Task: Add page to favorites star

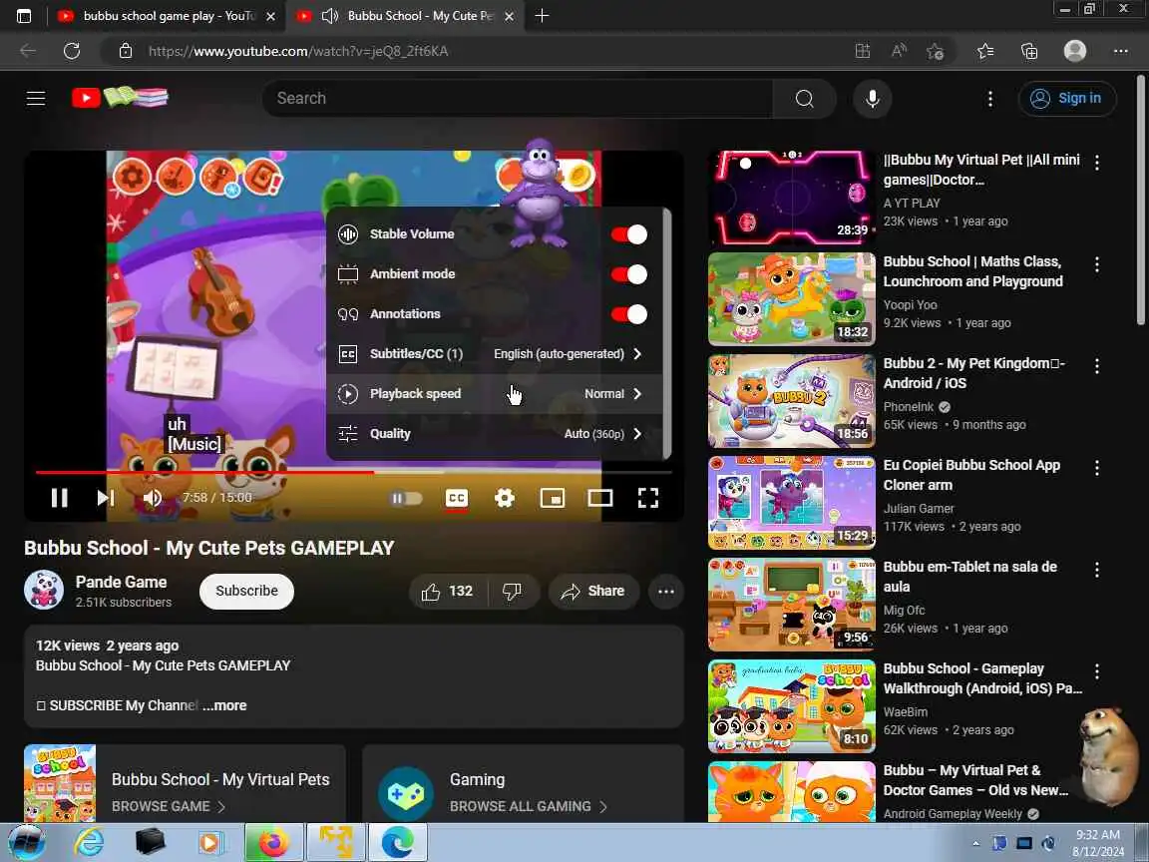Action: pyautogui.click(x=935, y=51)
